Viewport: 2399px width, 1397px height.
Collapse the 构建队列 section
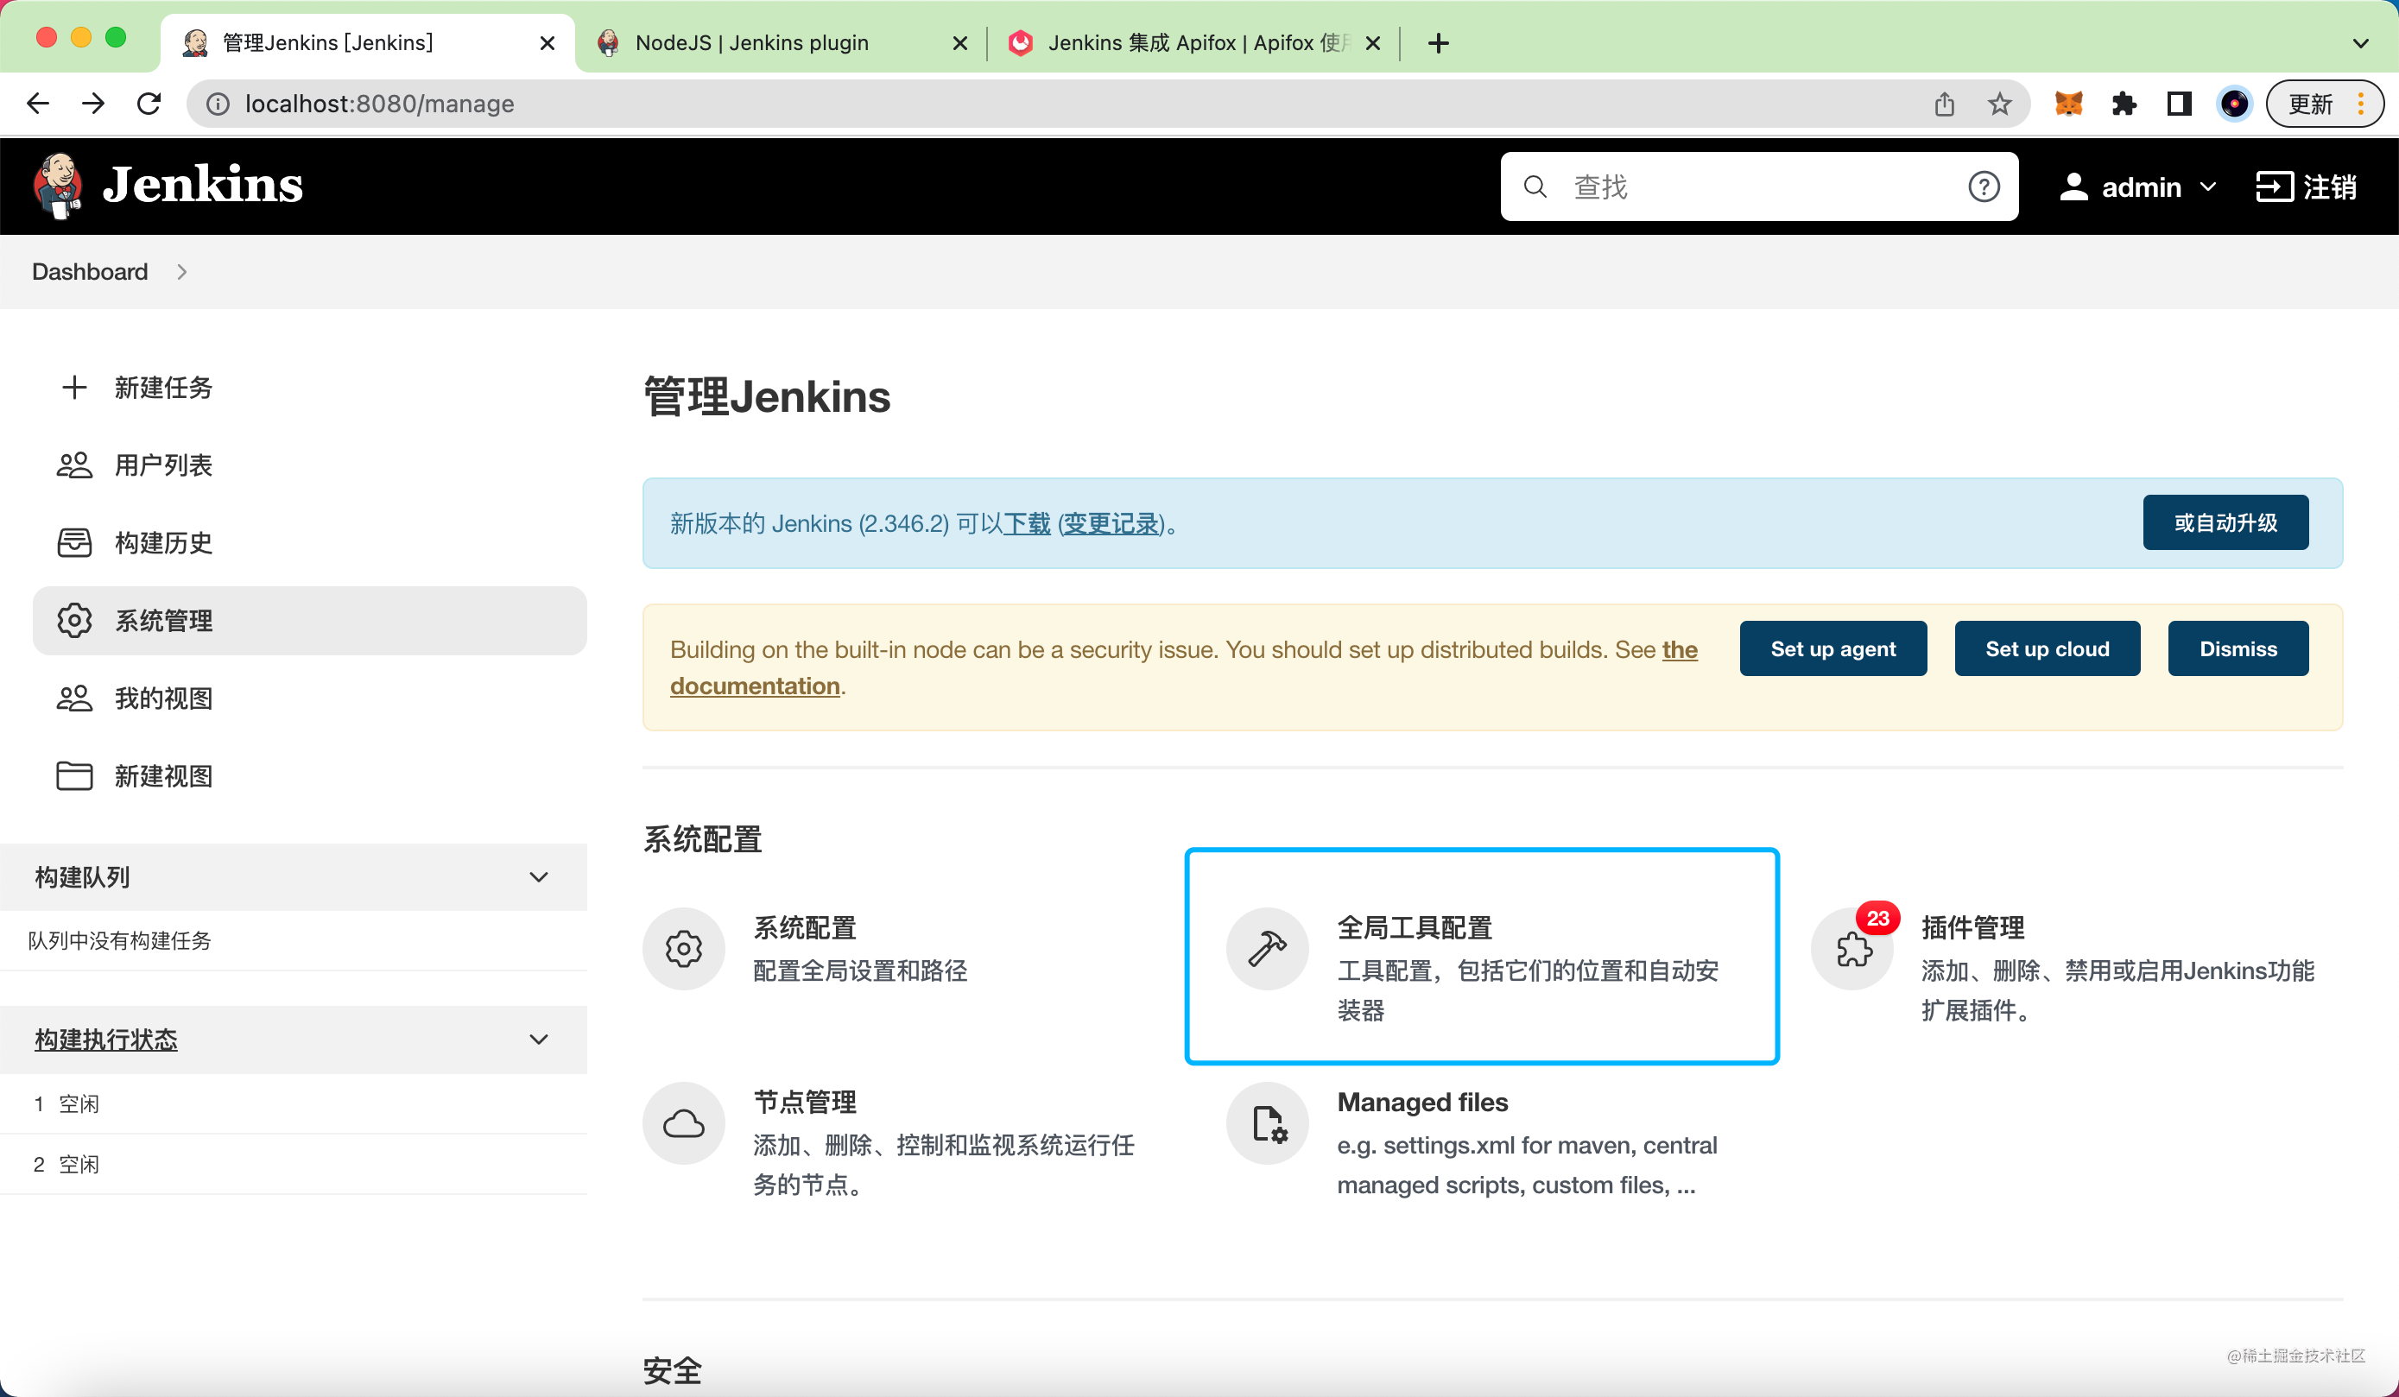(538, 876)
